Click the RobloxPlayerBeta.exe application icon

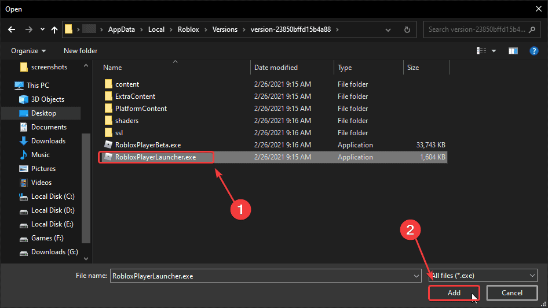point(108,145)
